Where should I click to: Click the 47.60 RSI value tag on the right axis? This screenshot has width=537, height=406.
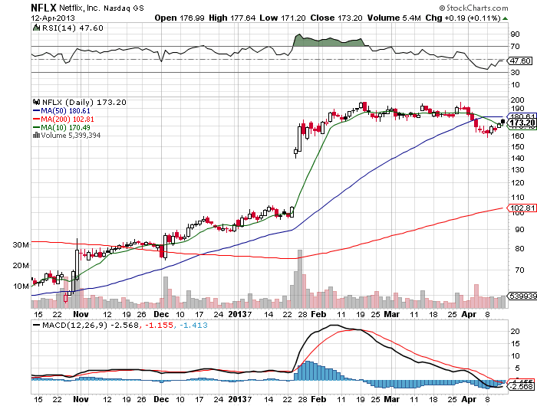pyautogui.click(x=520, y=61)
